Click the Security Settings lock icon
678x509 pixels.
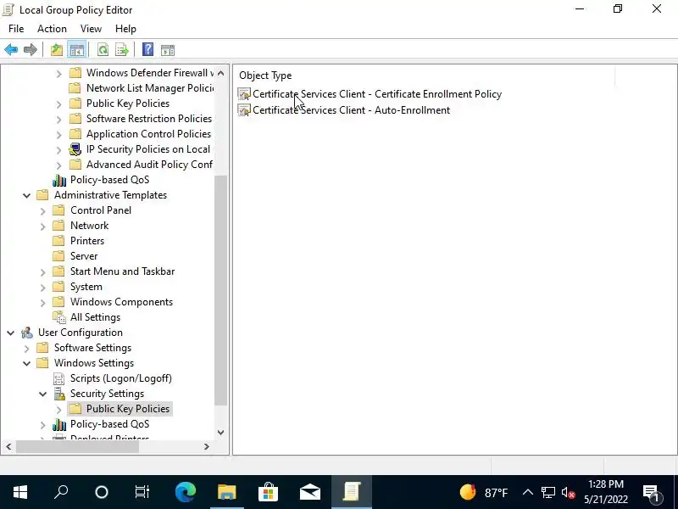59,394
